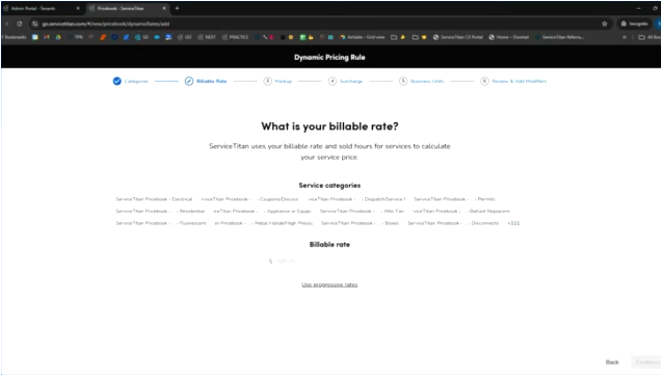Image resolution: width=662 pixels, height=376 pixels.
Task: Deselect the Residential service category
Action: coord(159,211)
